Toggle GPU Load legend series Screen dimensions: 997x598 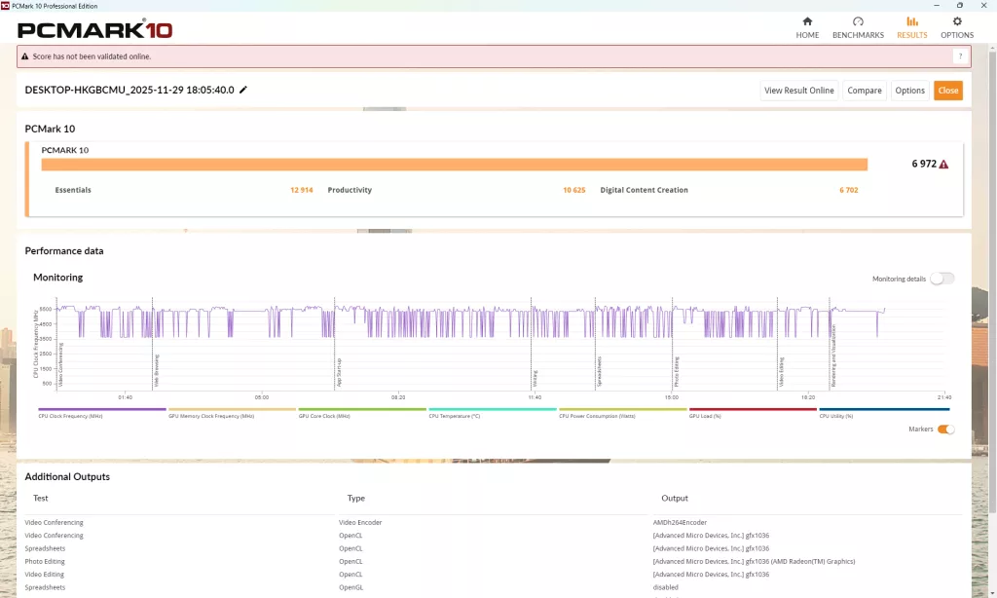(x=752, y=410)
